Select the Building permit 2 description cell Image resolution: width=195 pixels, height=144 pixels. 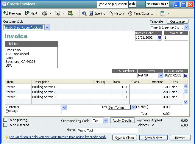pyautogui.click(x=63, y=92)
